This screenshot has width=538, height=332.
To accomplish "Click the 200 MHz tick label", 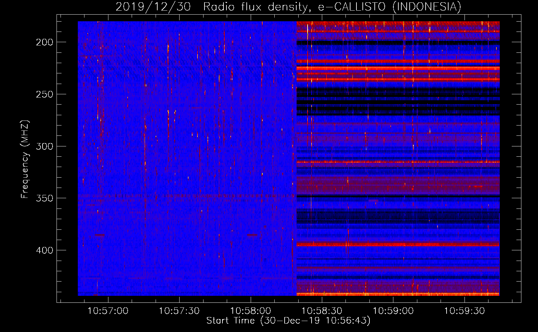I will tap(44, 42).
